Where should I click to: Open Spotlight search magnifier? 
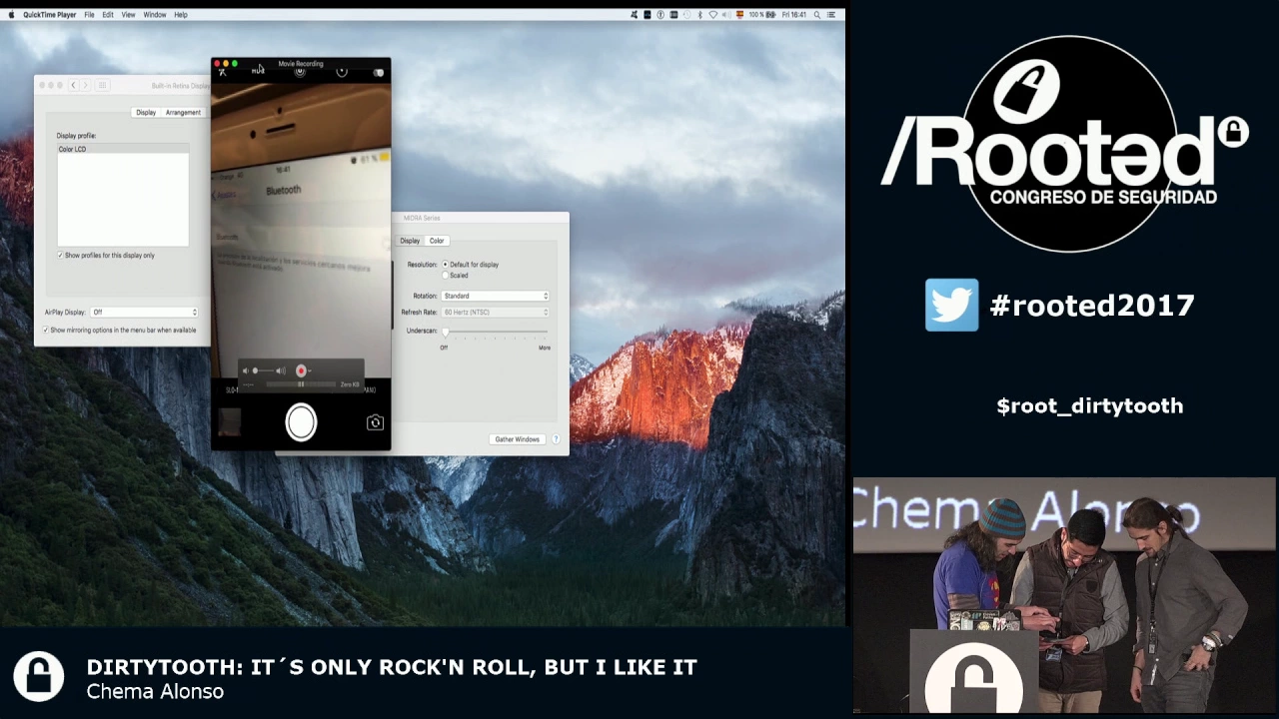816,15
